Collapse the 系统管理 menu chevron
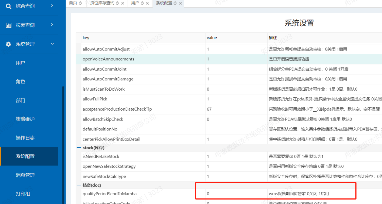 [52, 44]
